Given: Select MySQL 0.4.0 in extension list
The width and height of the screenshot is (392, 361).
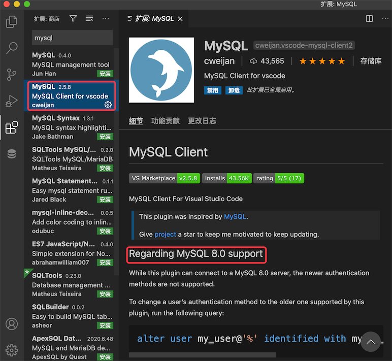Looking at the screenshot, I should [71, 64].
